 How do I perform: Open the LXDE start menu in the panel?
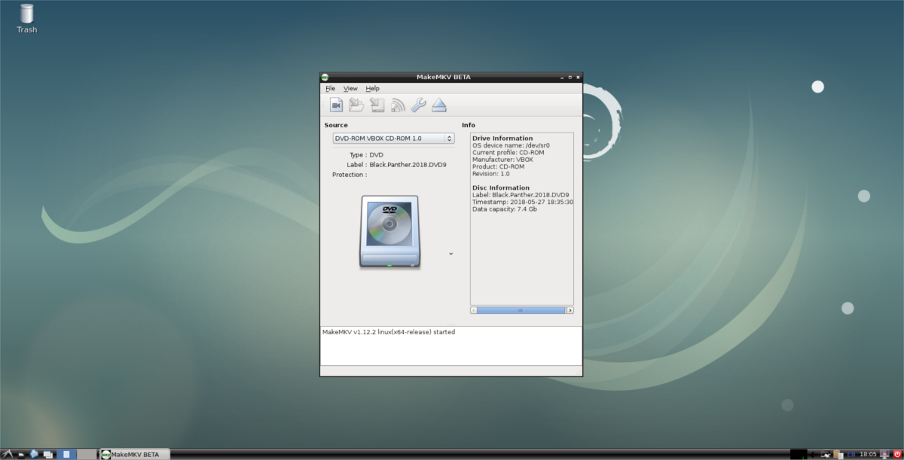click(x=7, y=454)
